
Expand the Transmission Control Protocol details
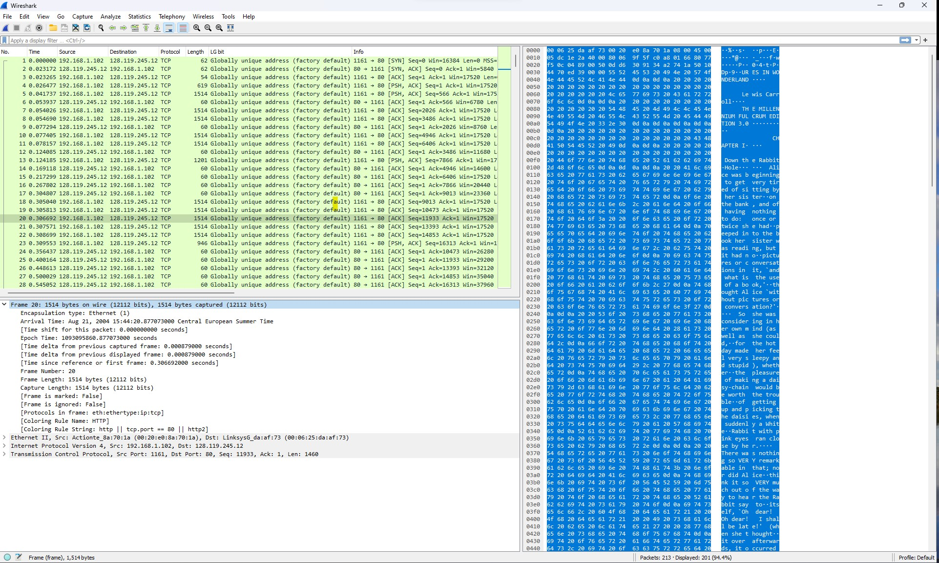pyautogui.click(x=4, y=454)
